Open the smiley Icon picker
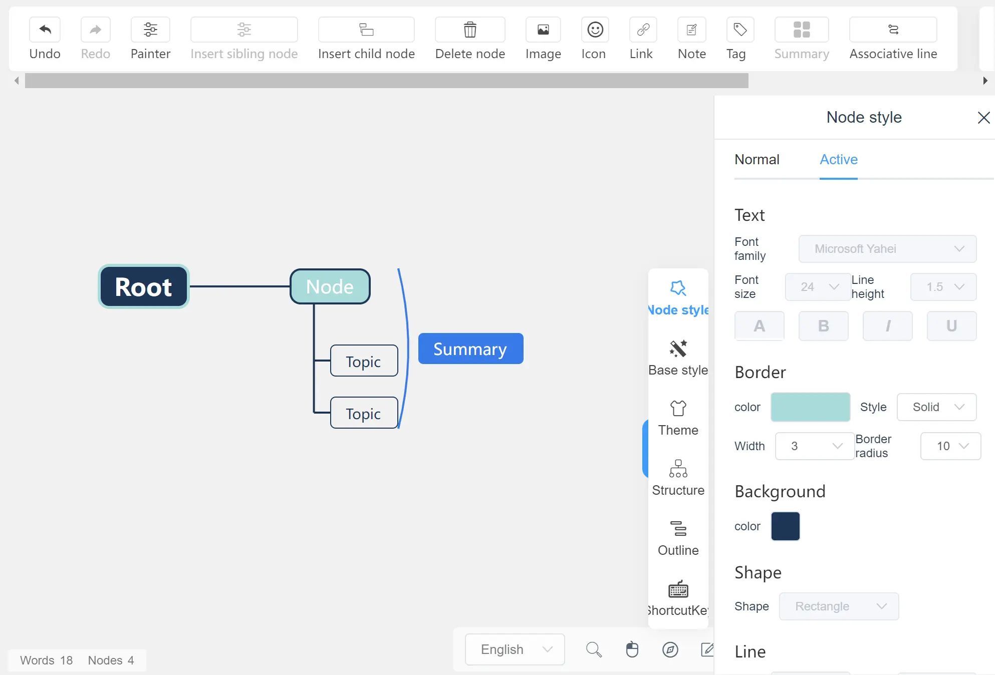The width and height of the screenshot is (995, 675). pos(595,30)
